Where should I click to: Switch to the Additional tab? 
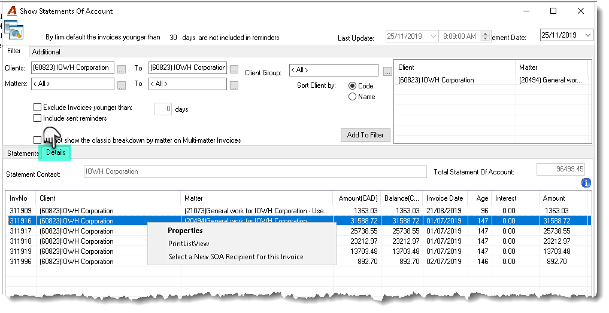point(46,52)
